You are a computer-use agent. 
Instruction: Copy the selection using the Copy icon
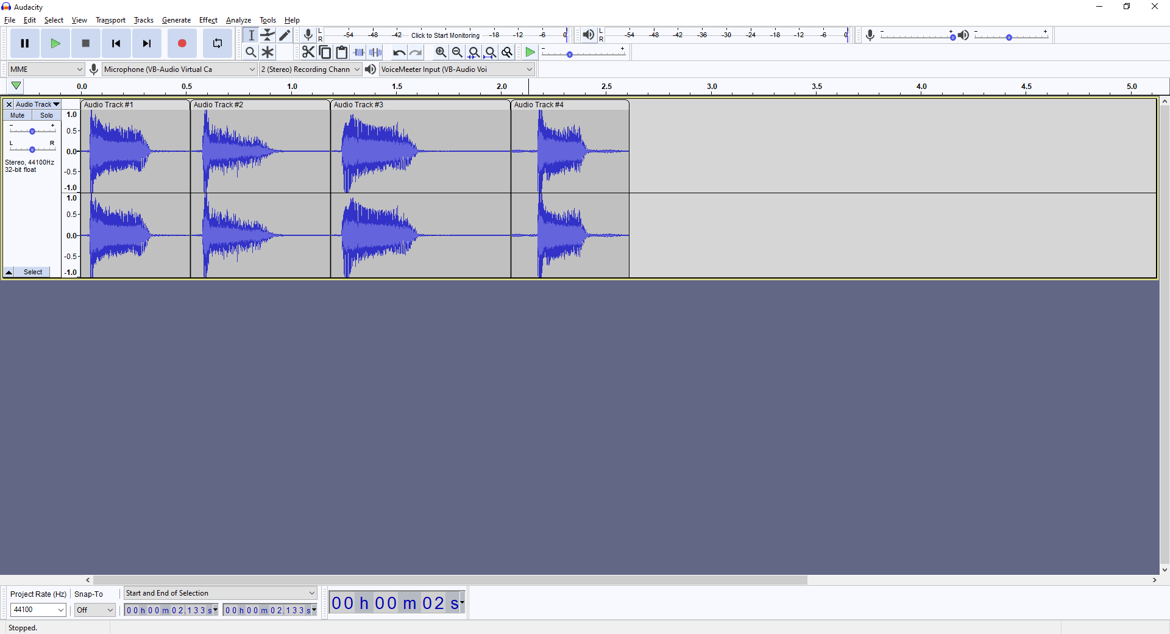(x=325, y=52)
